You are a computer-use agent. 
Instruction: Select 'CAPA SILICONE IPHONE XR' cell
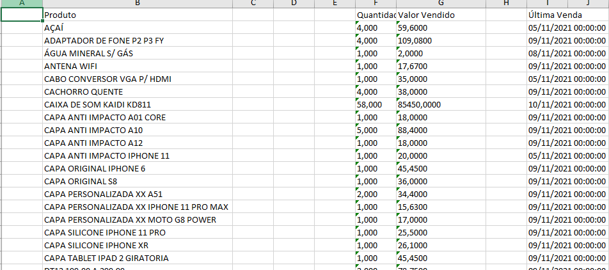coord(138,246)
